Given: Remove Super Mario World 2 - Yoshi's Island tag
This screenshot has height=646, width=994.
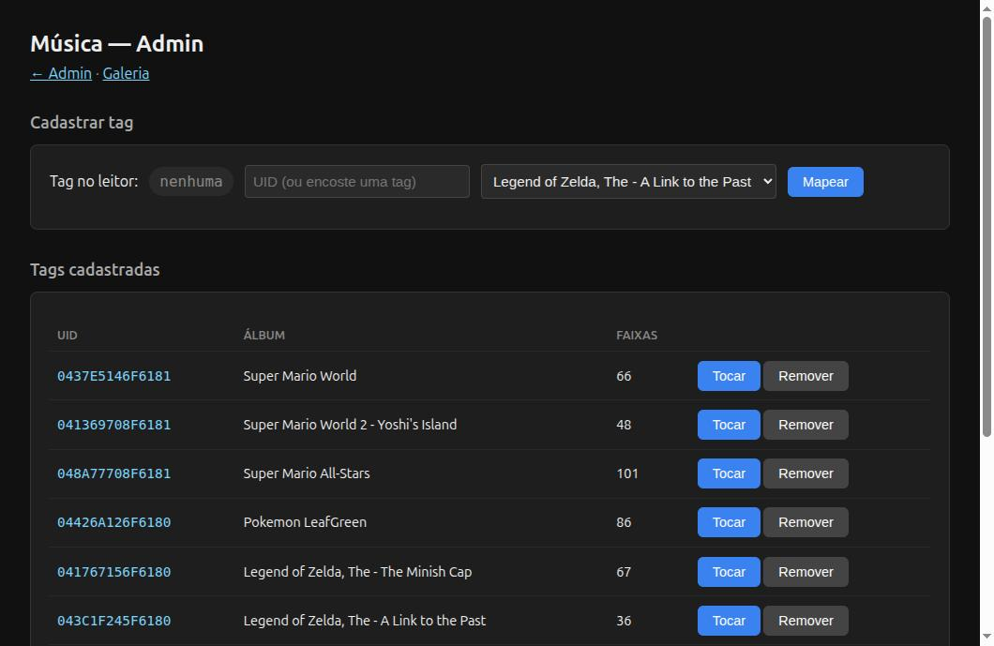Looking at the screenshot, I should coord(806,425).
